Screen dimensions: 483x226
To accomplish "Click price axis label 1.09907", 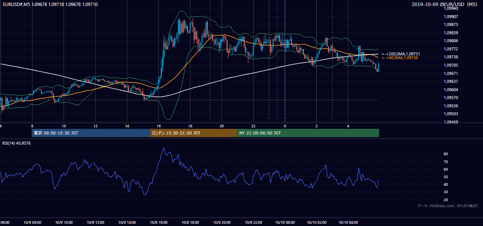I will (x=451, y=16).
